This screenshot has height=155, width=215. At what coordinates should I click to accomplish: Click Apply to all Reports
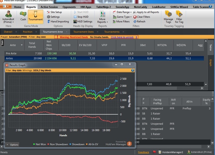(146, 12)
